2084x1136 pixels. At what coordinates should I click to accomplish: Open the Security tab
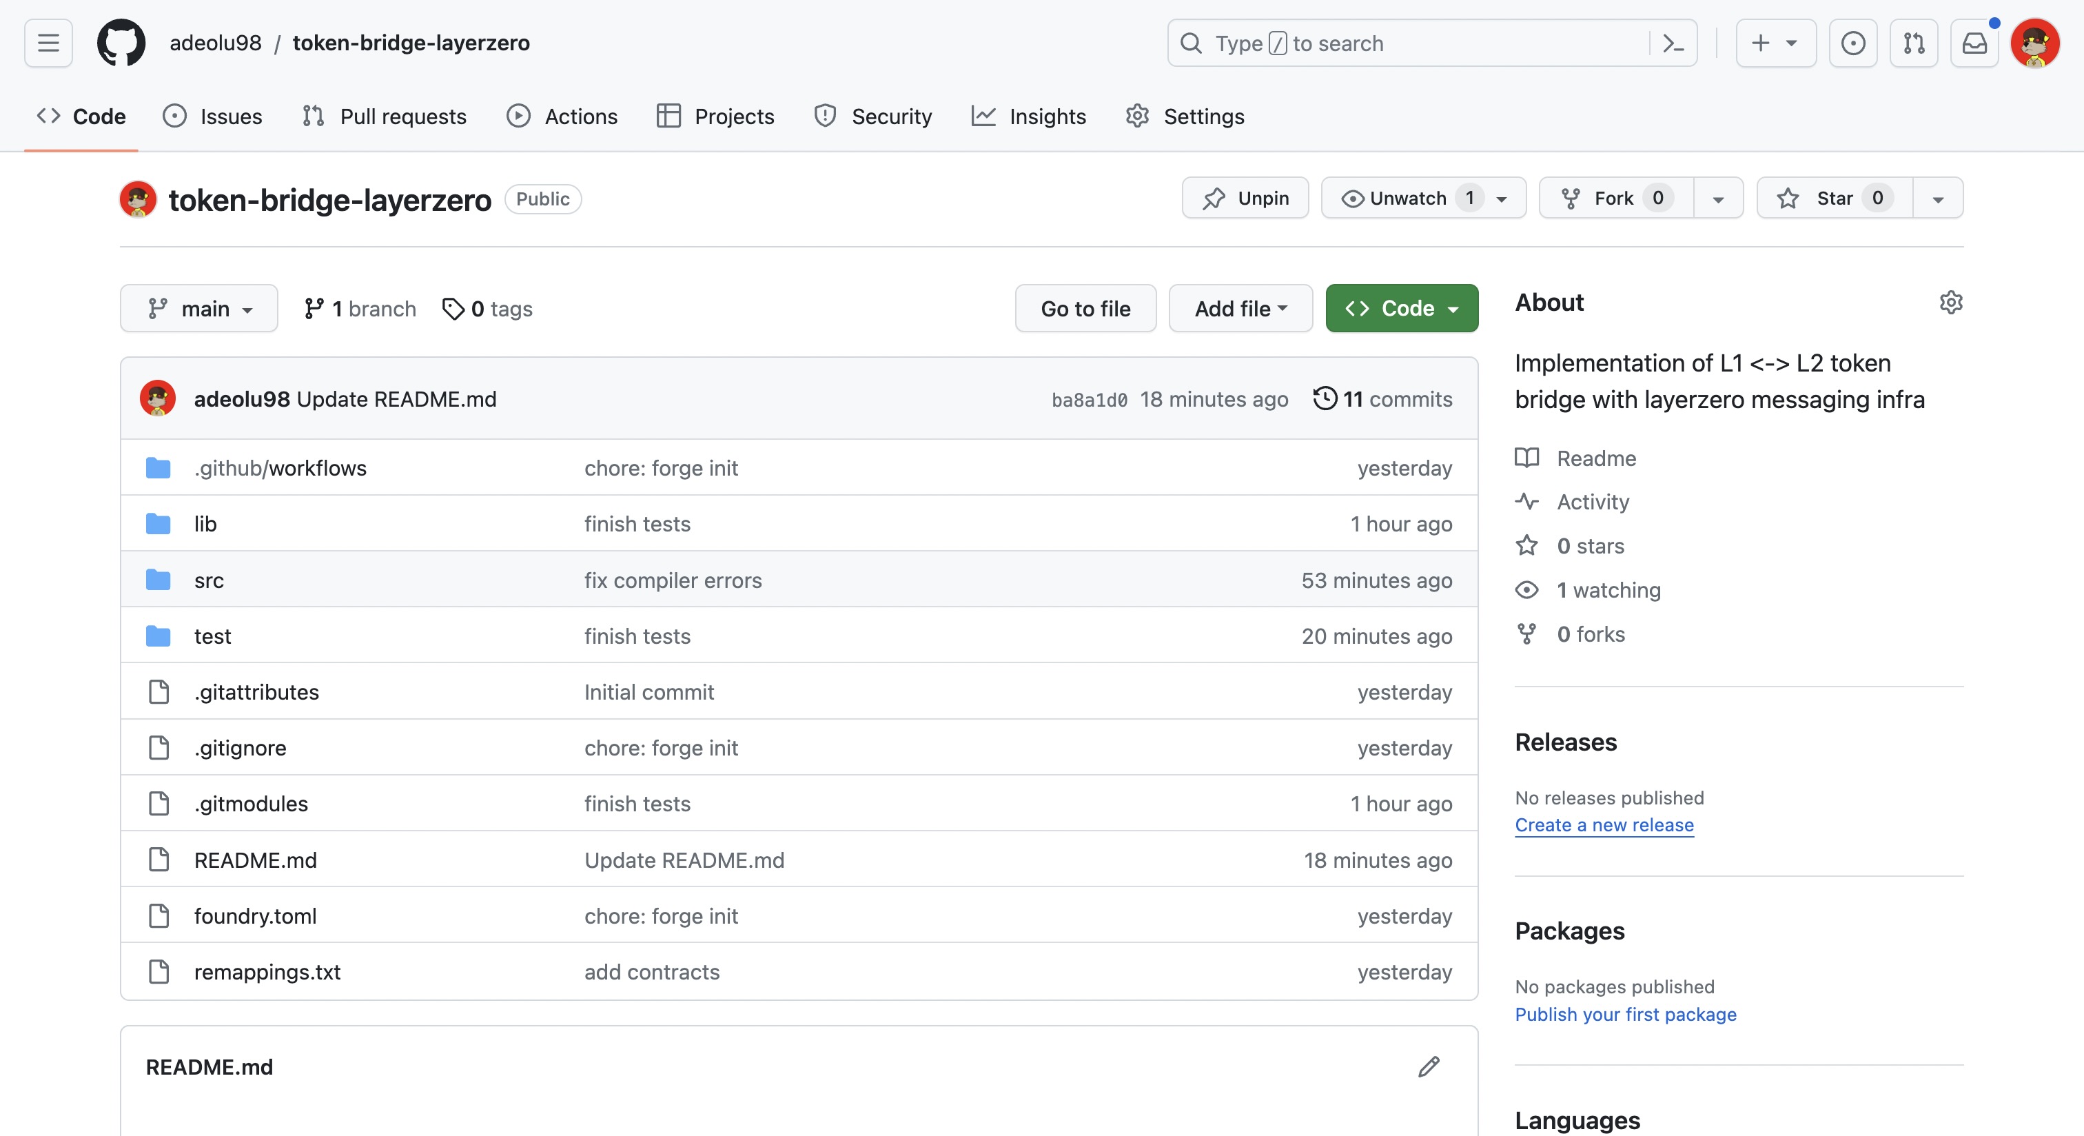(873, 116)
